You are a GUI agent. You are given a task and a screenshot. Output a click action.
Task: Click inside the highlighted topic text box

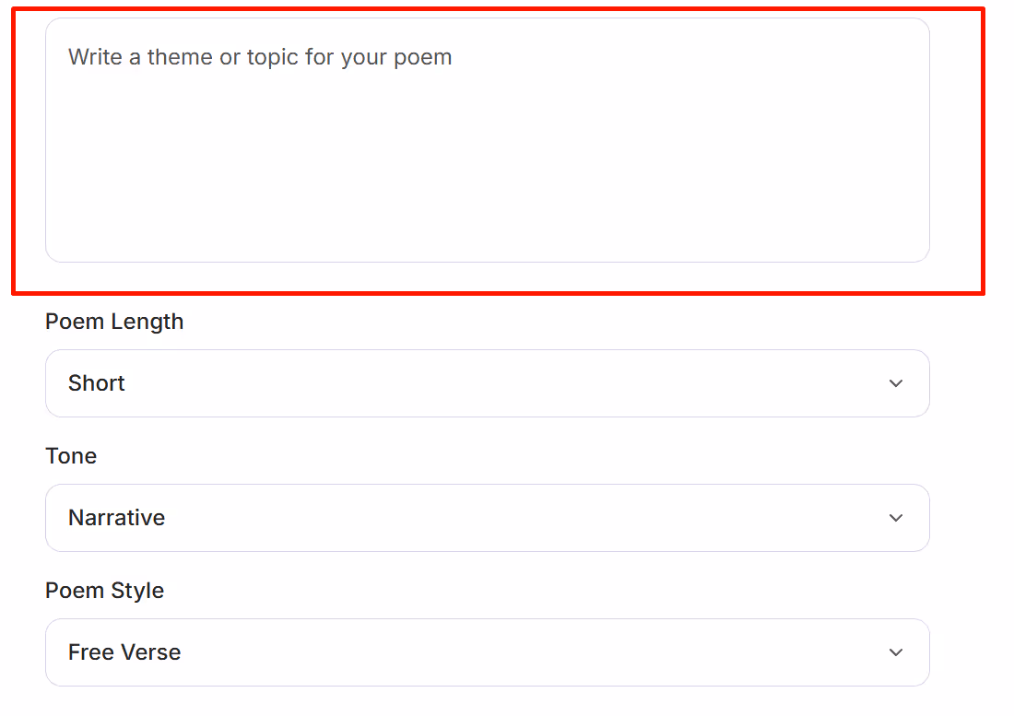click(x=488, y=138)
